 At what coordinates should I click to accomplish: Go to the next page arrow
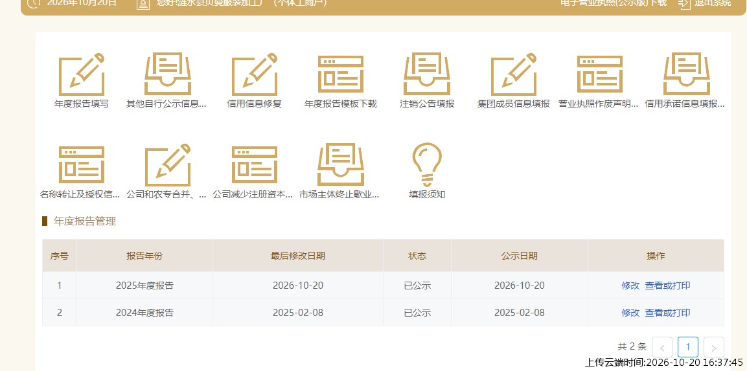pos(714,347)
